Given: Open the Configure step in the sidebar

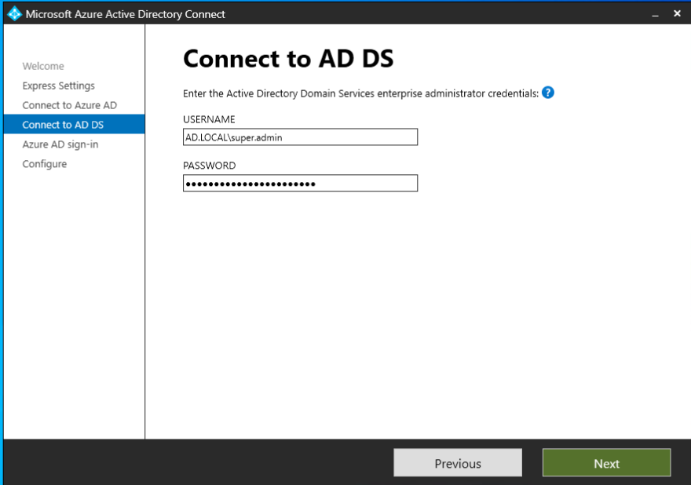Looking at the screenshot, I should tap(44, 164).
